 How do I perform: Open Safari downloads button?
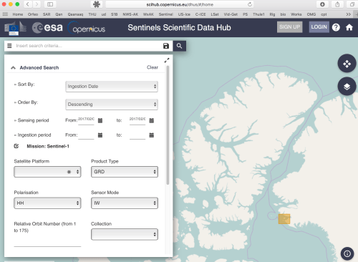pyautogui.click(x=322, y=4)
